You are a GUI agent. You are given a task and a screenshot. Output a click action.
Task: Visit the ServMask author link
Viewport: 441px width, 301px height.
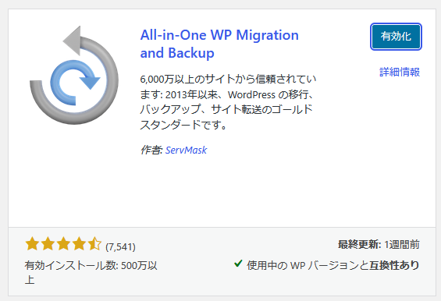[186, 150]
